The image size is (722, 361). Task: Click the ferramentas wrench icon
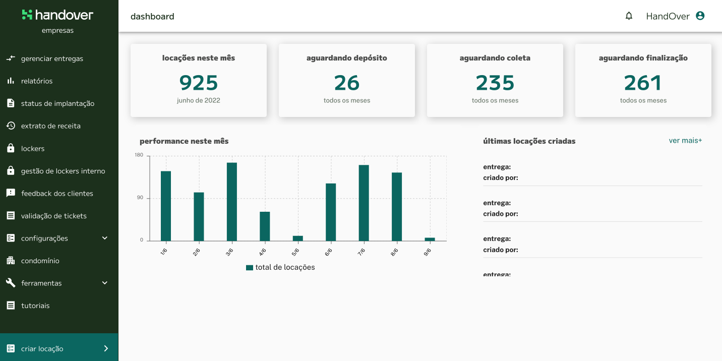(x=11, y=283)
